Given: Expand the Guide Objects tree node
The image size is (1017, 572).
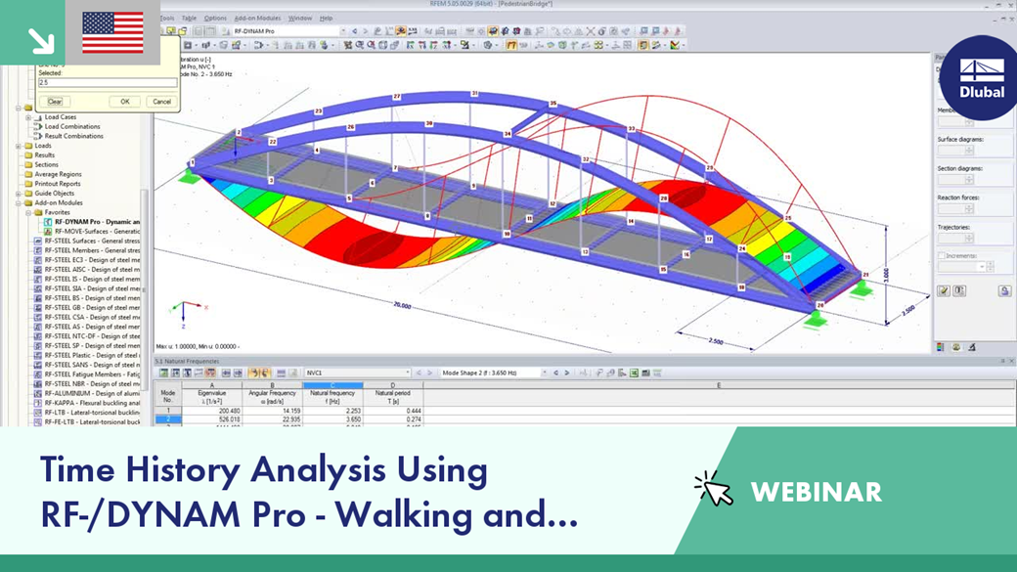Looking at the screenshot, I should (x=19, y=194).
